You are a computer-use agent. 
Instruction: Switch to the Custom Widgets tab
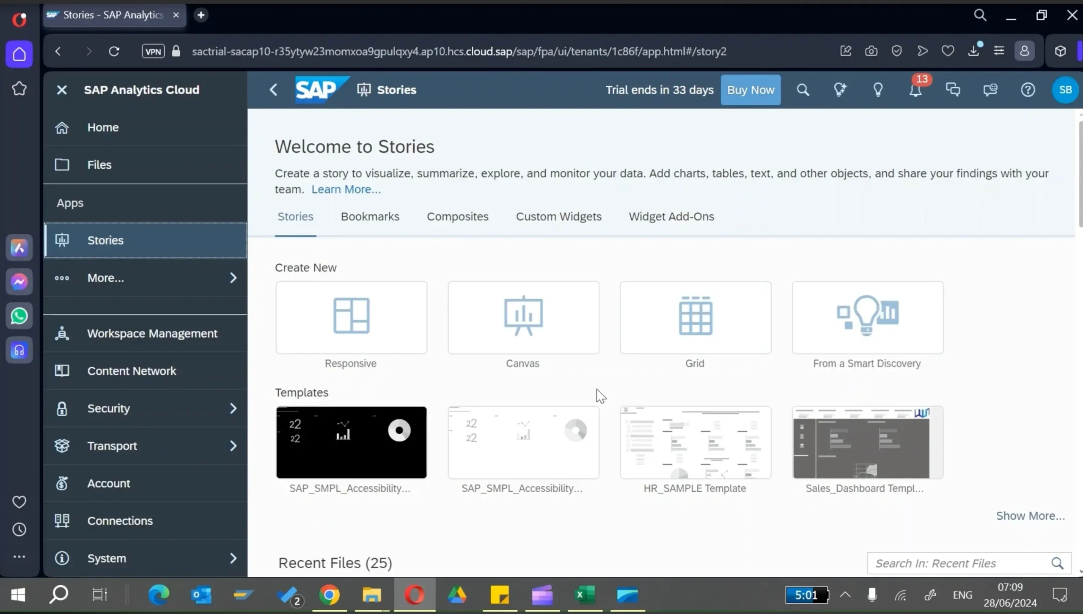(x=558, y=217)
